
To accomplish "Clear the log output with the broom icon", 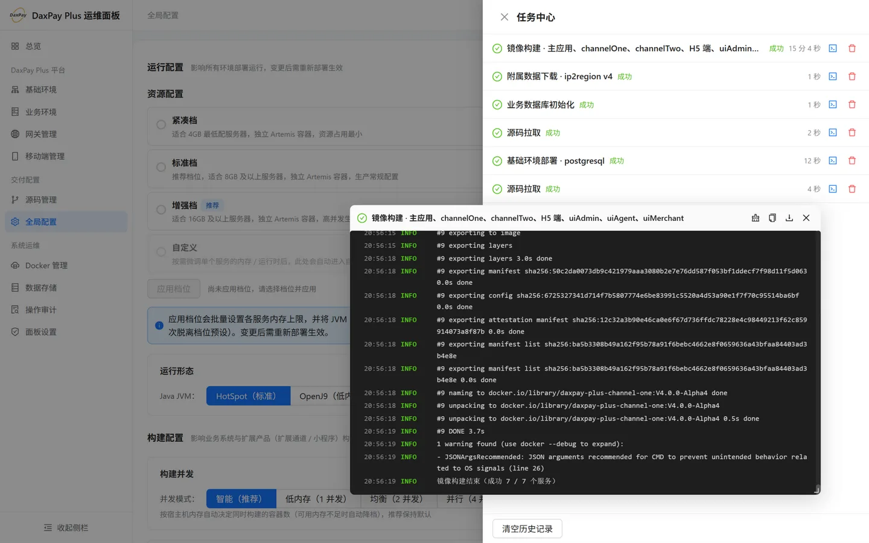I will (x=756, y=218).
